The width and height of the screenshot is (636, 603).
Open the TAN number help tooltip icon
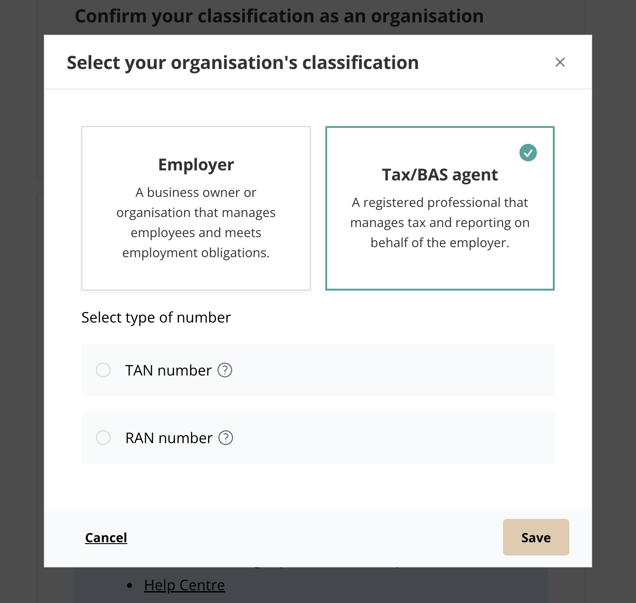pos(225,370)
